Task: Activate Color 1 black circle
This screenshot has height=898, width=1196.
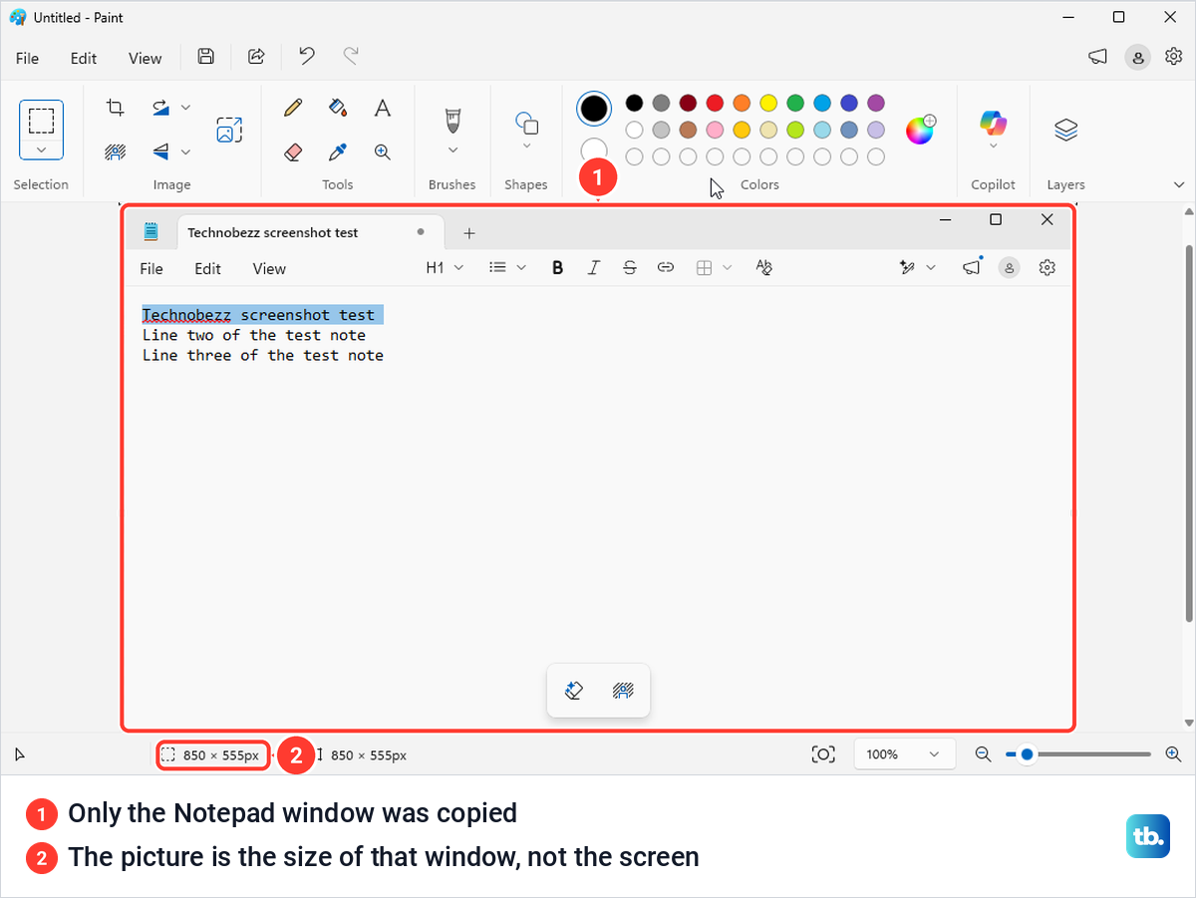Action: point(594,109)
